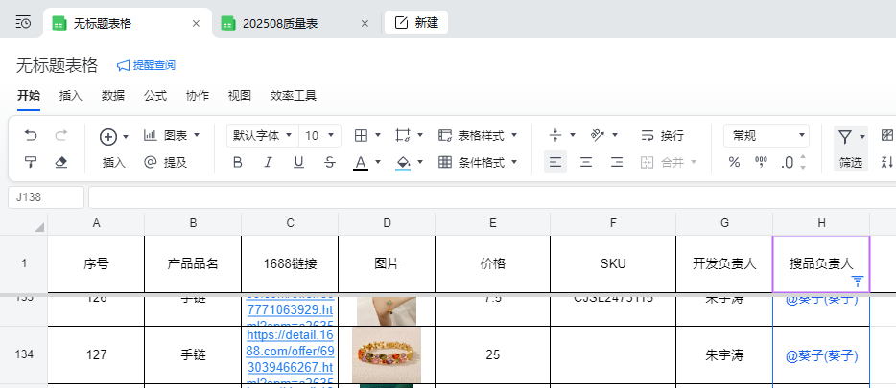Click the 新建 button
The image size is (896, 388).
pos(416,22)
